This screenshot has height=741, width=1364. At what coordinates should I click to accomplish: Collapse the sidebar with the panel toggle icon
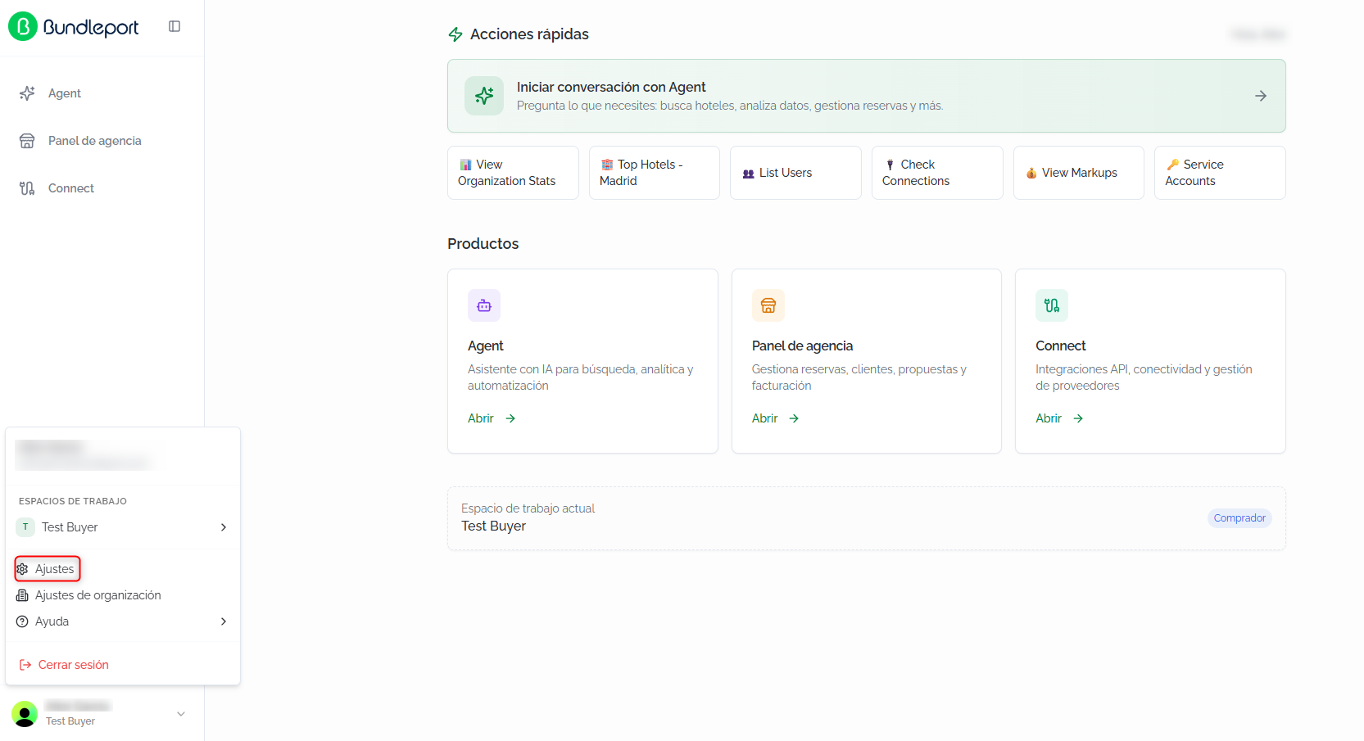tap(174, 26)
